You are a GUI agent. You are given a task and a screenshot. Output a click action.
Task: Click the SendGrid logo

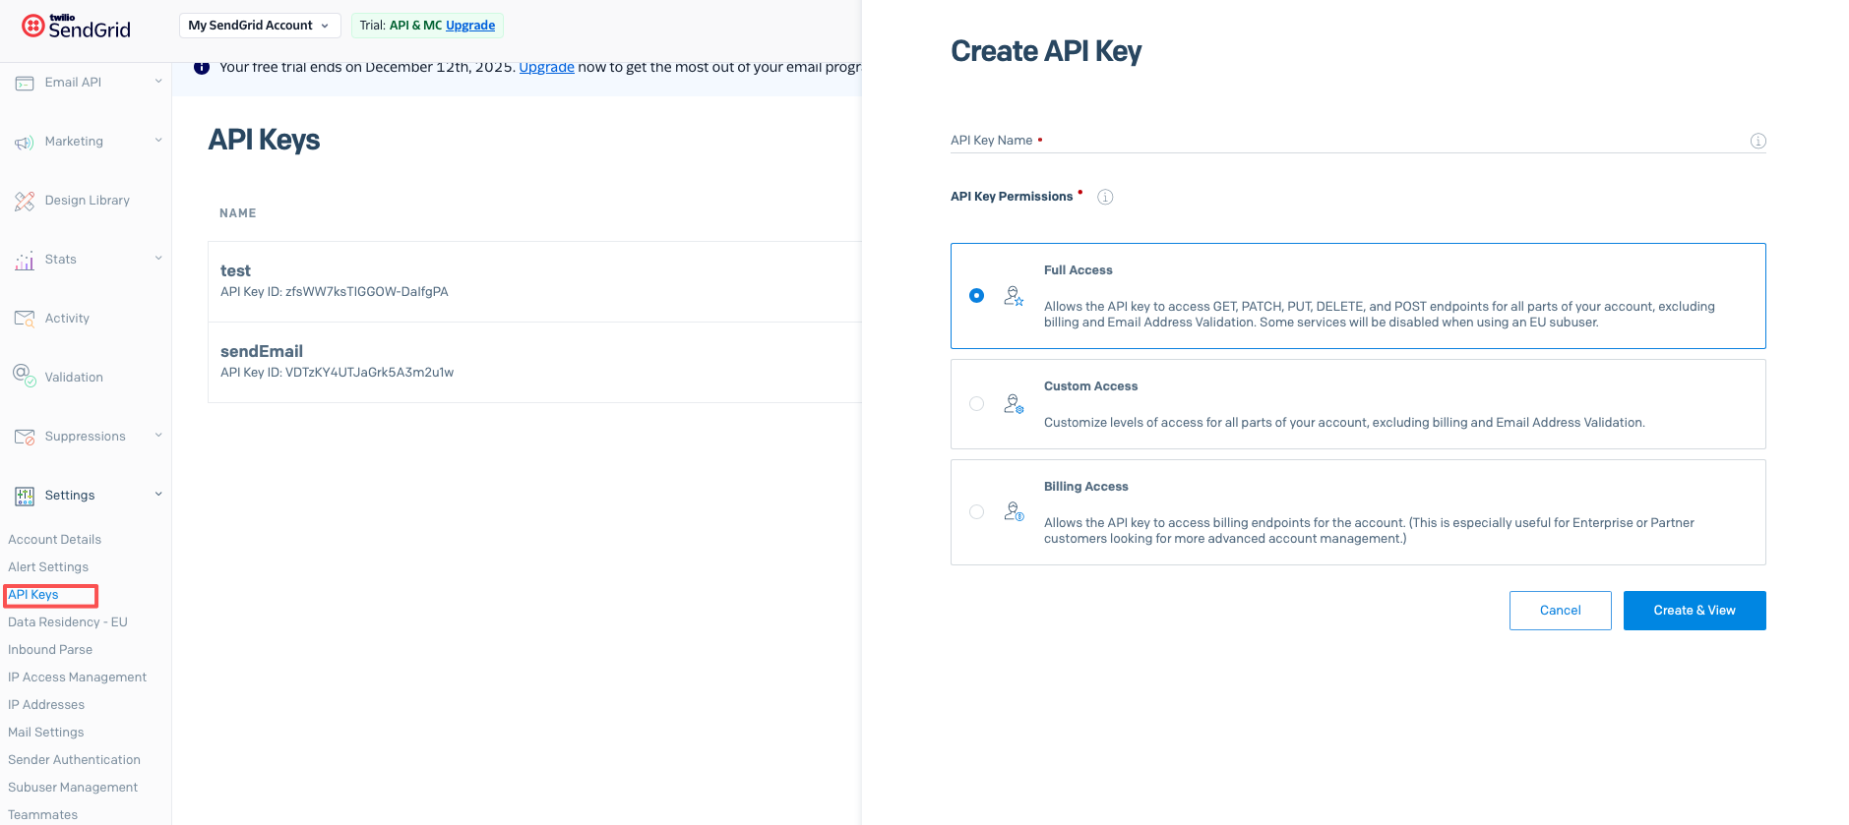pos(76,26)
